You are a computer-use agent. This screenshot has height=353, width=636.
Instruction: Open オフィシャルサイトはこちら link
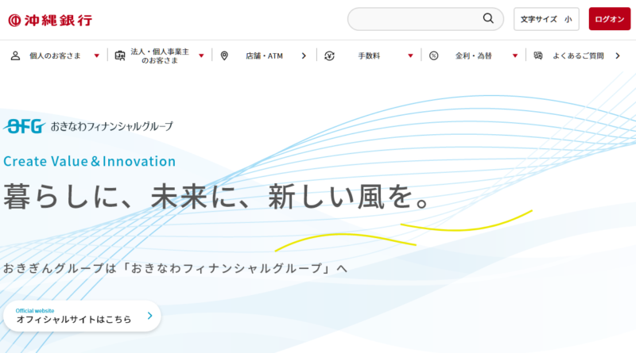[82, 316]
